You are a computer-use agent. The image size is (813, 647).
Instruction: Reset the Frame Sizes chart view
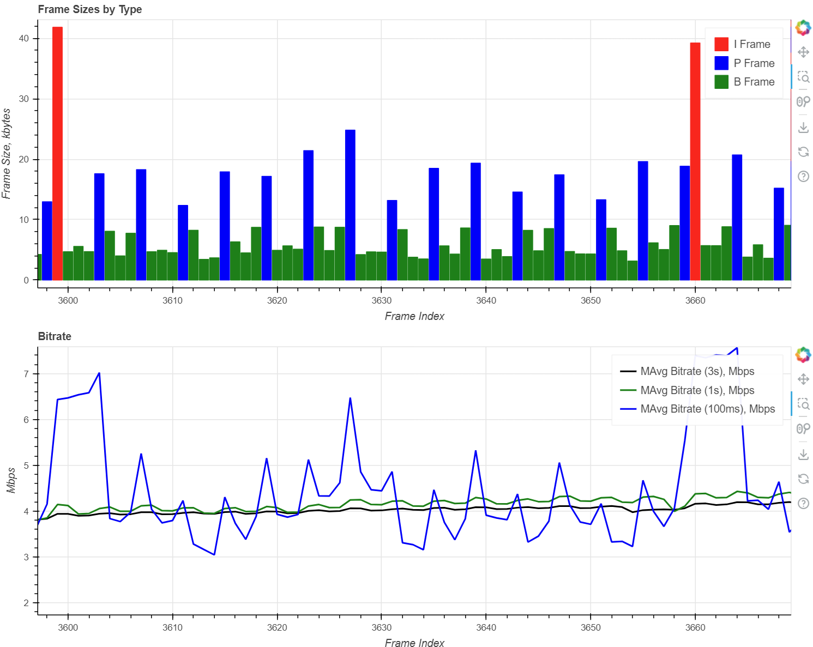(x=803, y=152)
